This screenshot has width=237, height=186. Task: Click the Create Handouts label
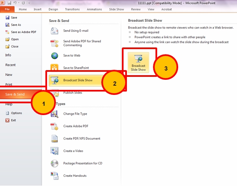point(75,176)
